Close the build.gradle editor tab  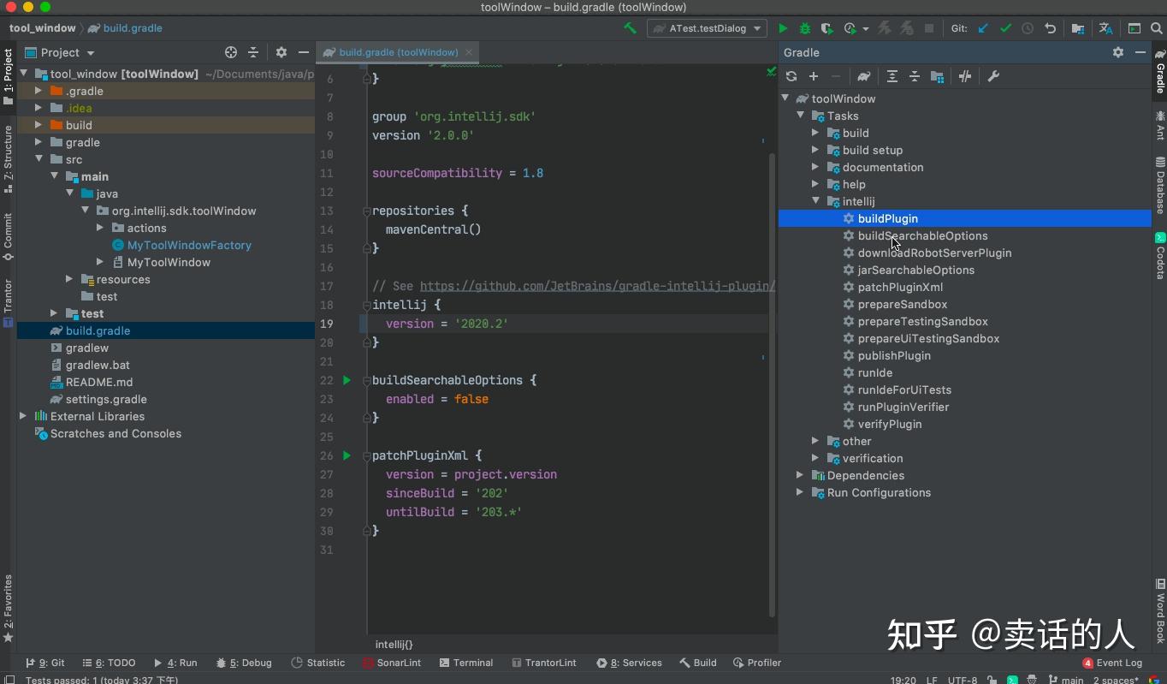469,52
